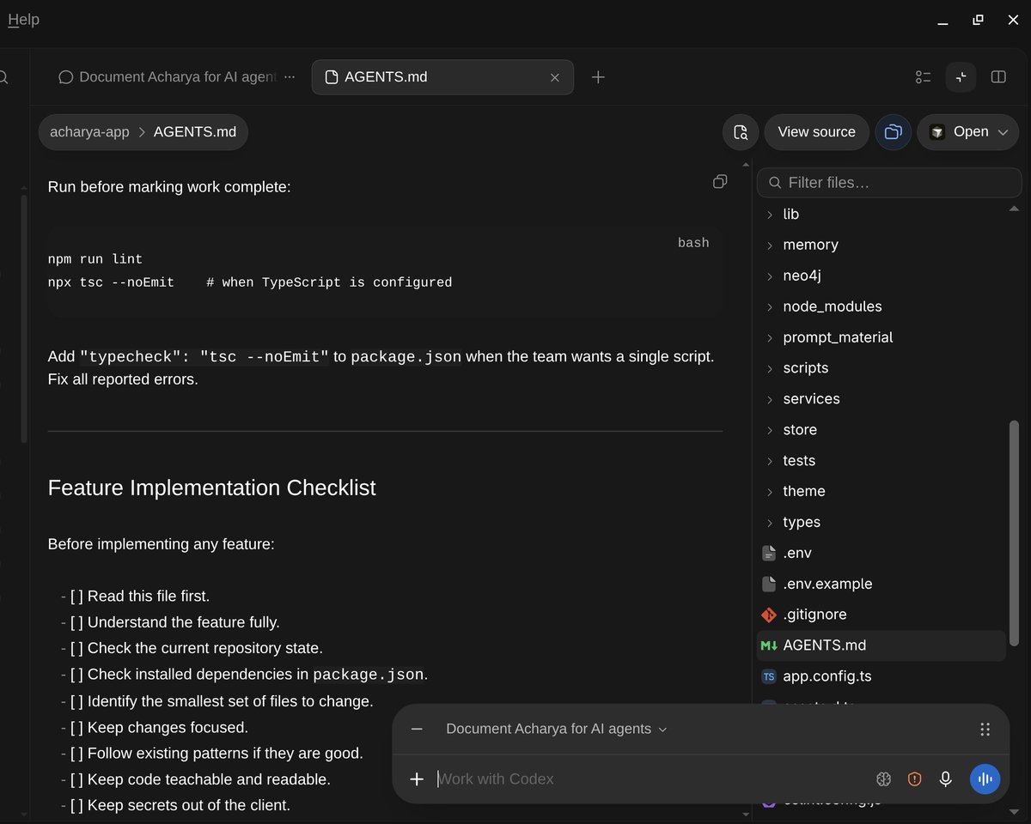Click the collapse view arrows icon

[x=961, y=77]
